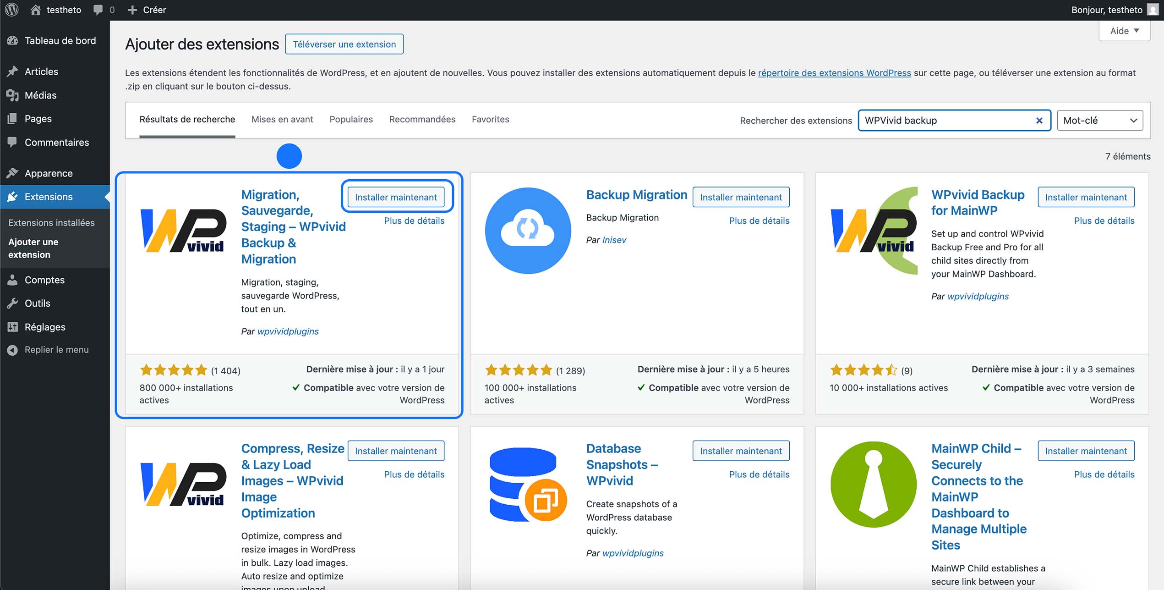1164x590 pixels.
Task: Open Comptes via the users icon
Action: [13, 280]
